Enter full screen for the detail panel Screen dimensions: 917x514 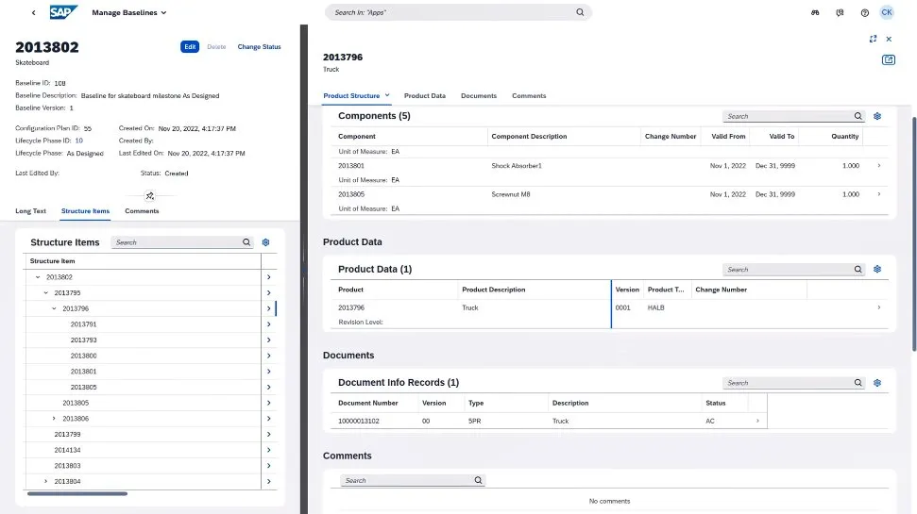point(874,39)
